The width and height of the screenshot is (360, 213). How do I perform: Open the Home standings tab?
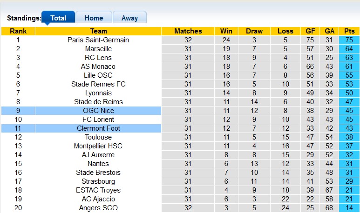(x=94, y=18)
